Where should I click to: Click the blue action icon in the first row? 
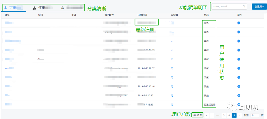[239, 22]
